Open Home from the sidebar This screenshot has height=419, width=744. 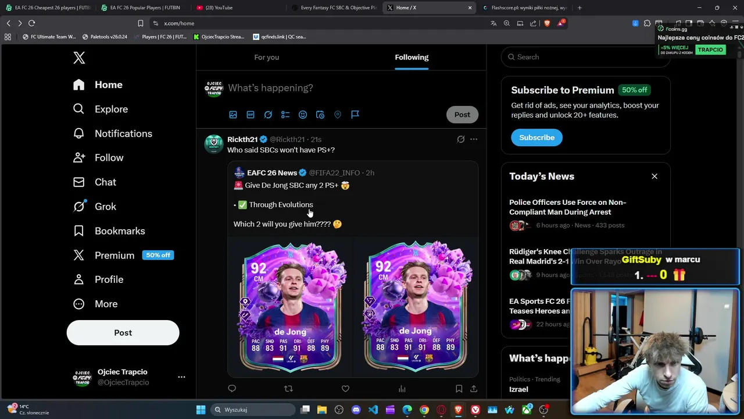(98, 84)
